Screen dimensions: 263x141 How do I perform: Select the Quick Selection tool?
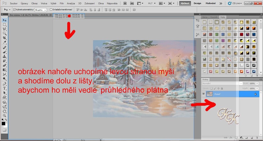(4, 33)
